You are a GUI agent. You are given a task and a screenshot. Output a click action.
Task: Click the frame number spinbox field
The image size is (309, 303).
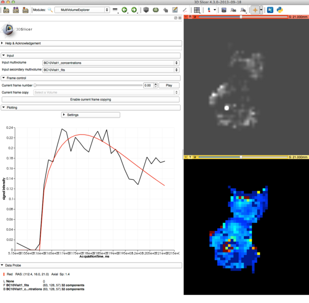[x=148, y=85]
